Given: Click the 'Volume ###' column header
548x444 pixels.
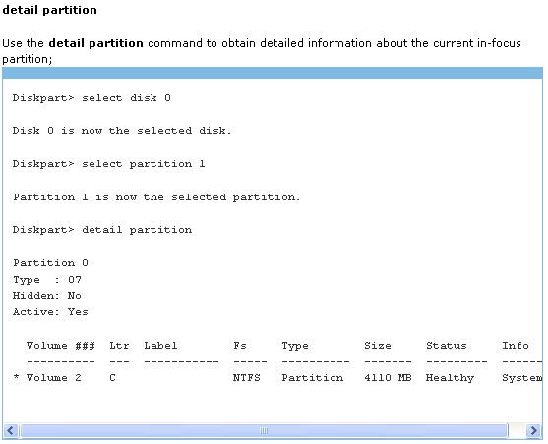Looking at the screenshot, I should (x=60, y=346).
